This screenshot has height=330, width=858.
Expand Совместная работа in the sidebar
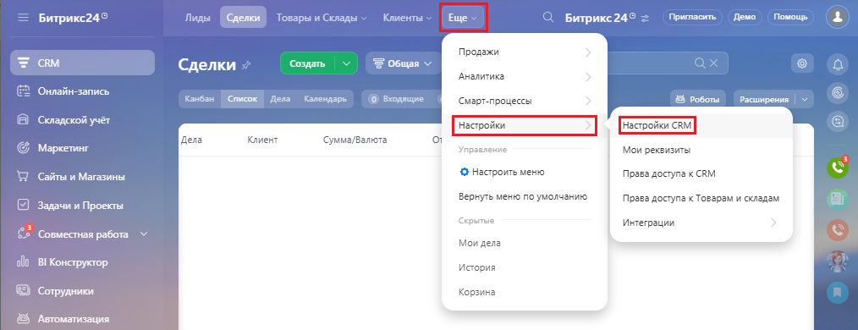click(x=144, y=234)
